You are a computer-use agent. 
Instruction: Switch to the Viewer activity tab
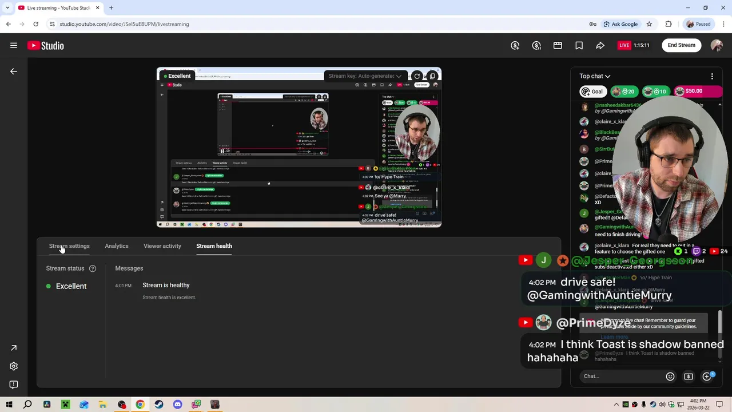tap(162, 246)
